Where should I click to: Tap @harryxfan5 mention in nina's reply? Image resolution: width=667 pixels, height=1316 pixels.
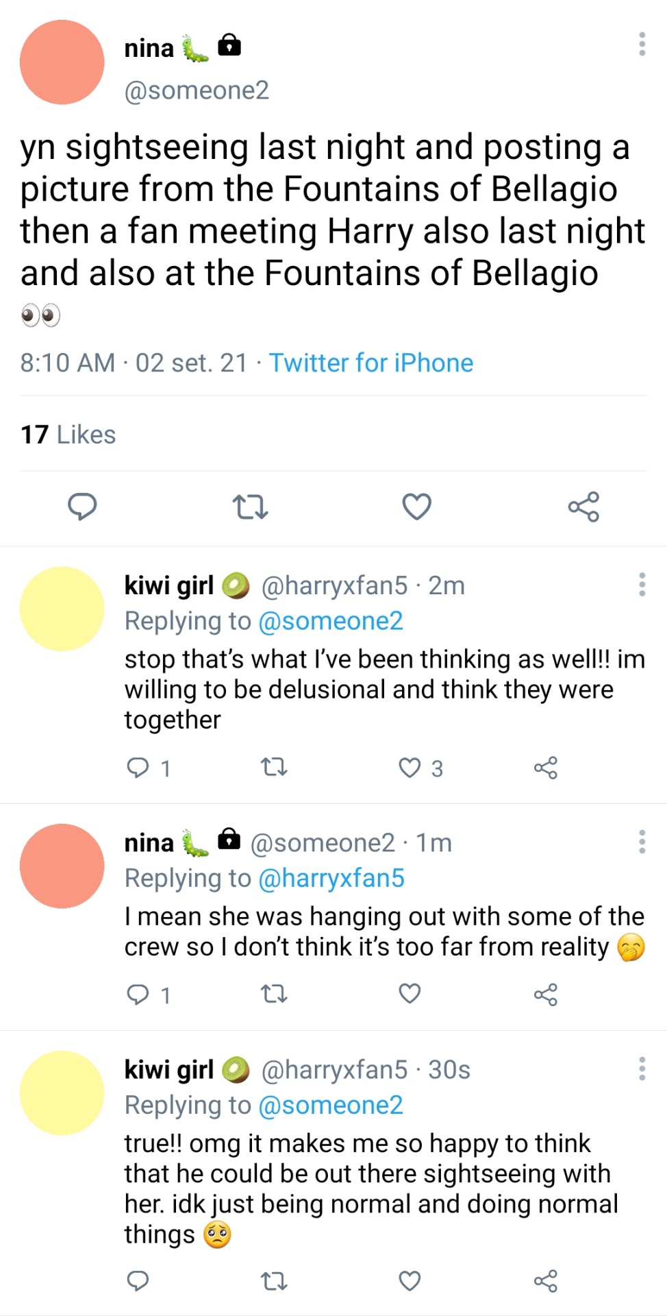331,878
